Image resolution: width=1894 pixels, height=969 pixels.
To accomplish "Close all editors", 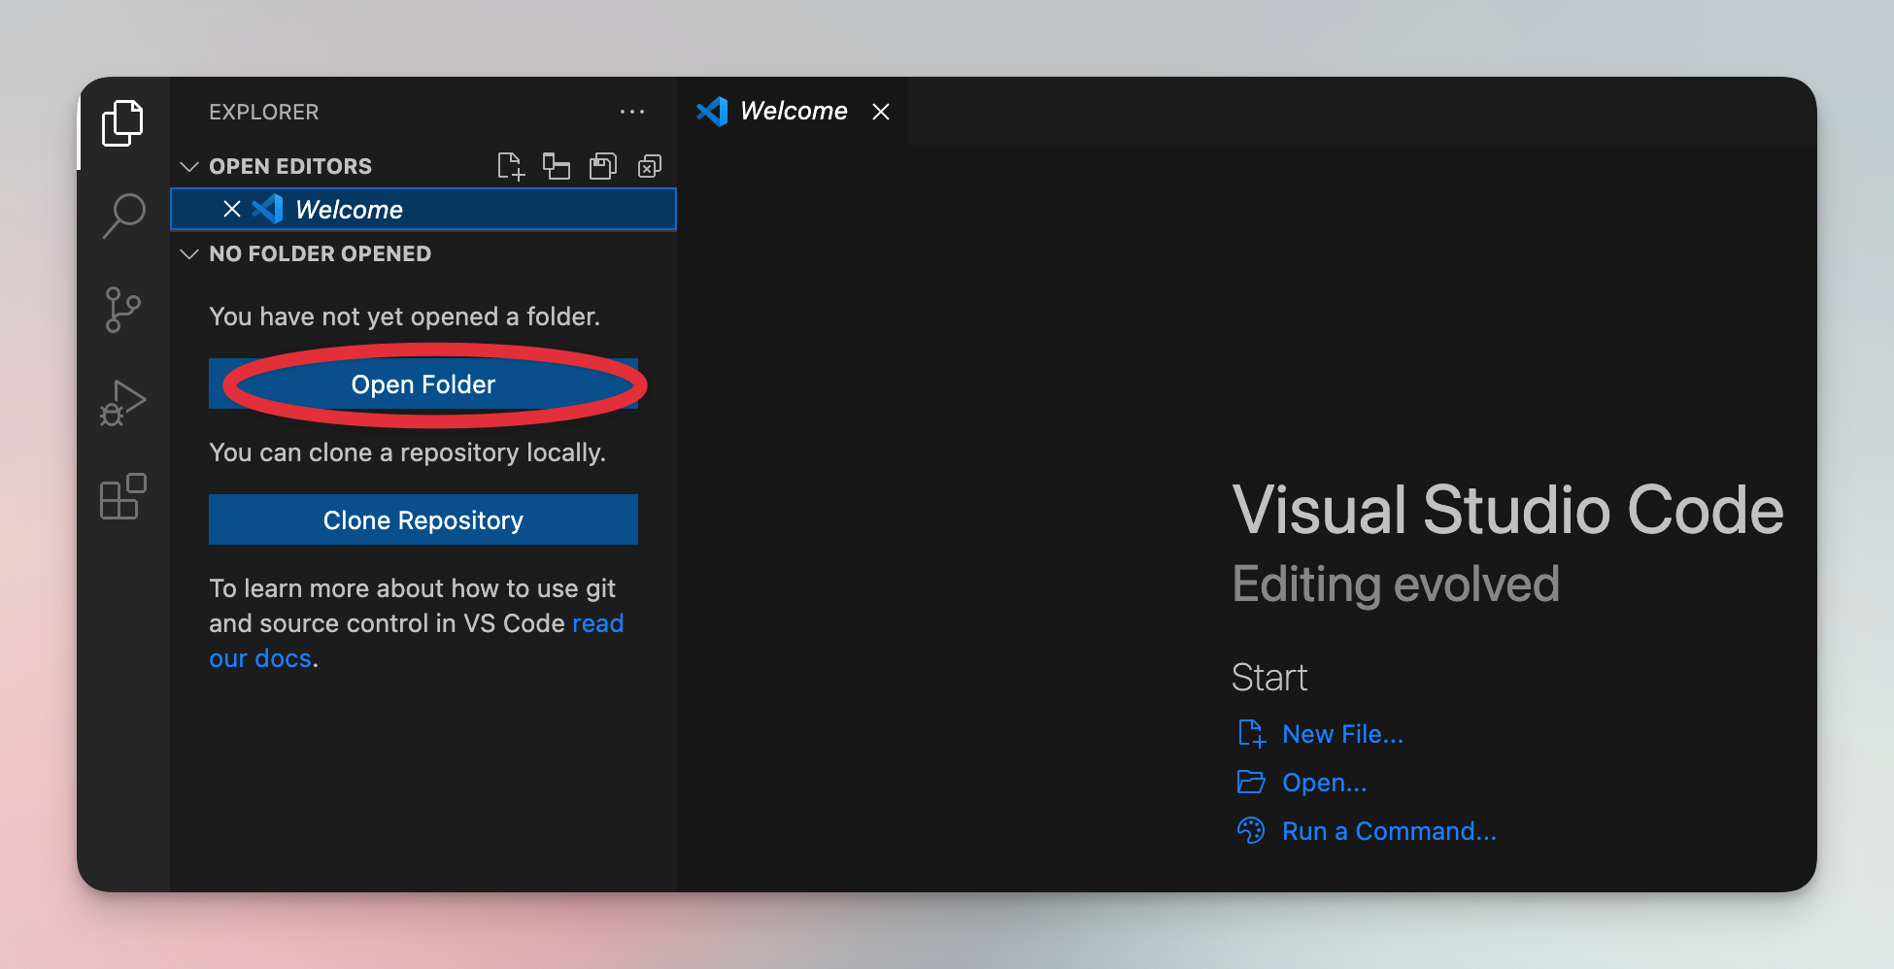I will pyautogui.click(x=648, y=166).
